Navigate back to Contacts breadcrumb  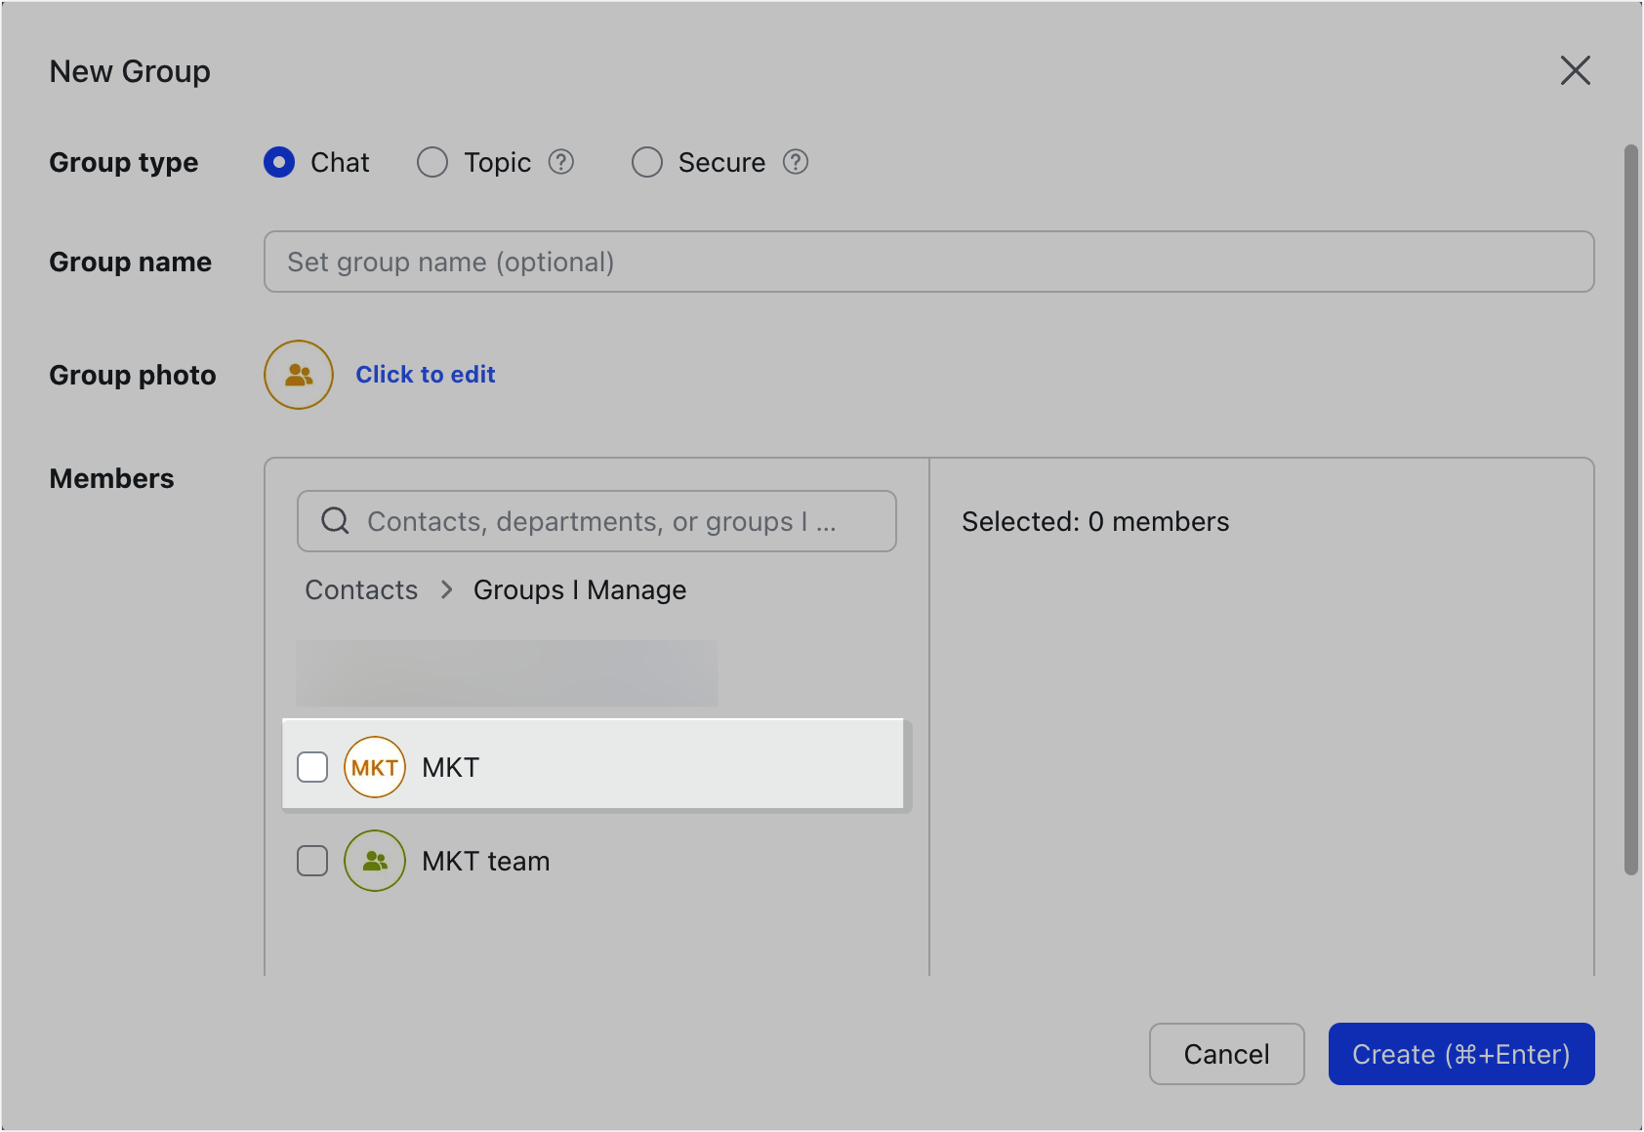point(360,589)
